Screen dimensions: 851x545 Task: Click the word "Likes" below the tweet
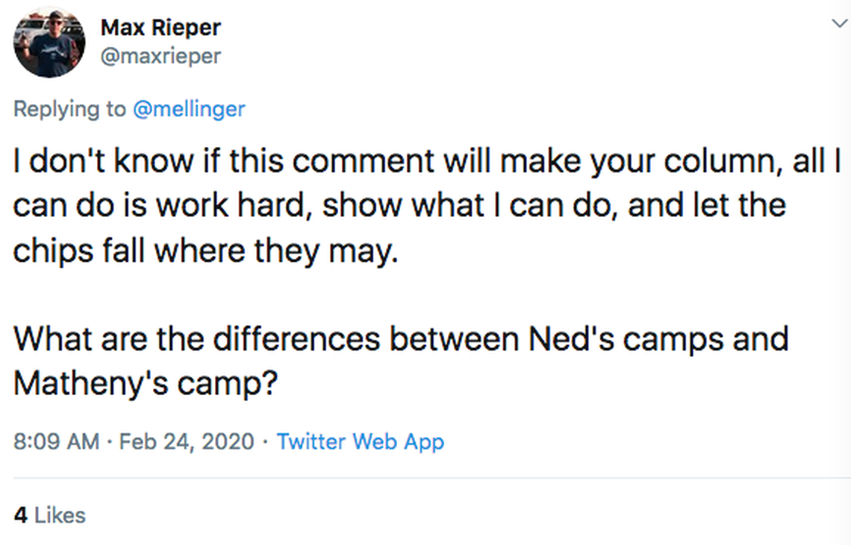(x=60, y=515)
